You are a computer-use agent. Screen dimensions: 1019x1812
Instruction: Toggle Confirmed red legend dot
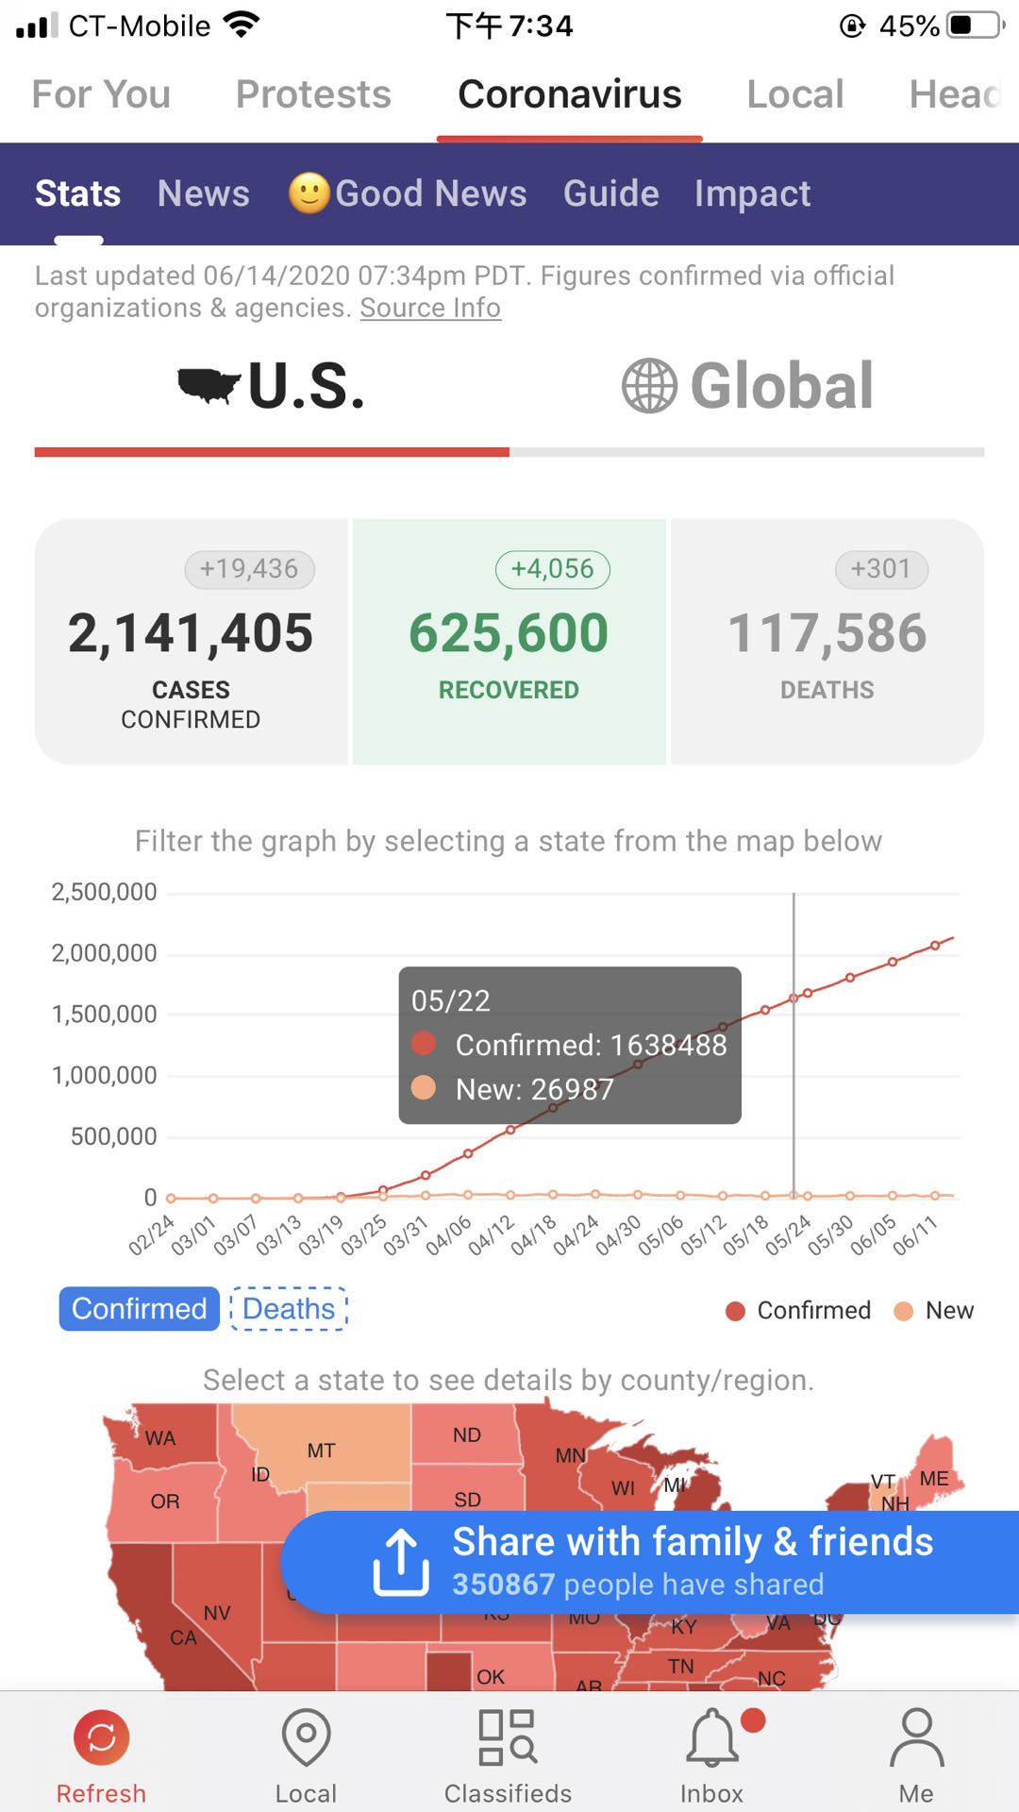pyautogui.click(x=736, y=1311)
